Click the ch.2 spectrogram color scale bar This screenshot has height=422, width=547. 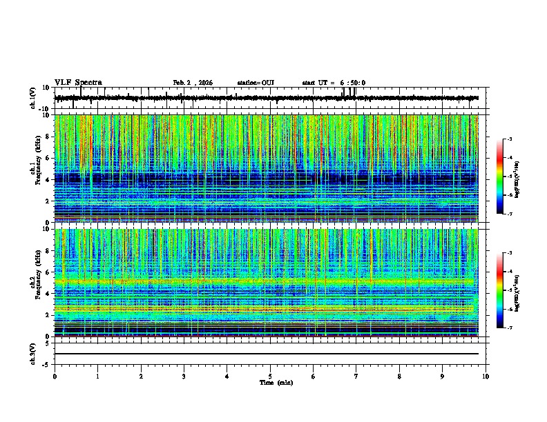tap(500, 290)
